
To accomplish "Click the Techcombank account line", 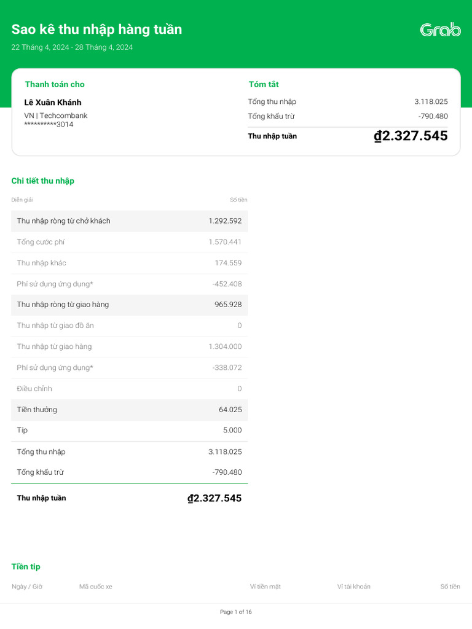I will 56,115.
